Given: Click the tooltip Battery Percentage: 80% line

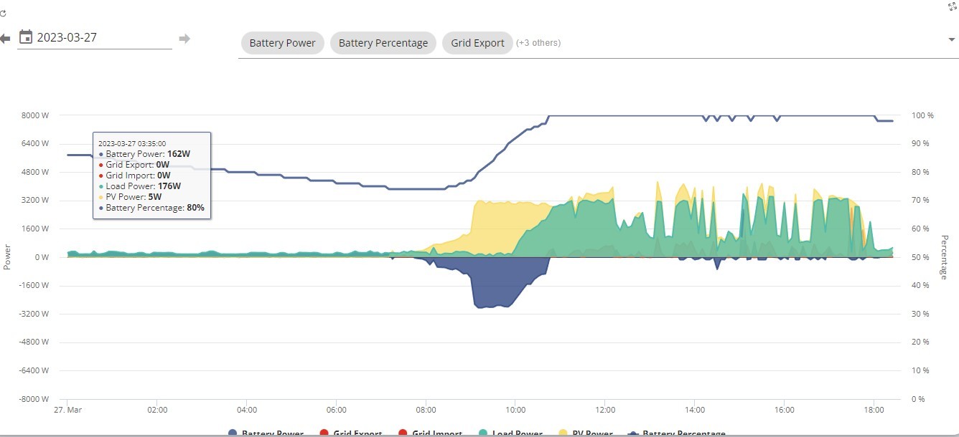Looking at the screenshot, I should tap(151, 208).
